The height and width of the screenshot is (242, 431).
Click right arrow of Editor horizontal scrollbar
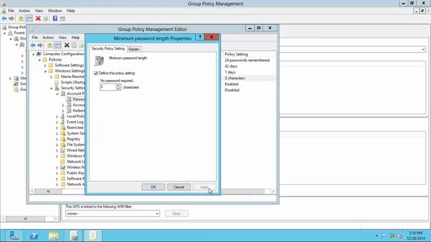click(273, 191)
